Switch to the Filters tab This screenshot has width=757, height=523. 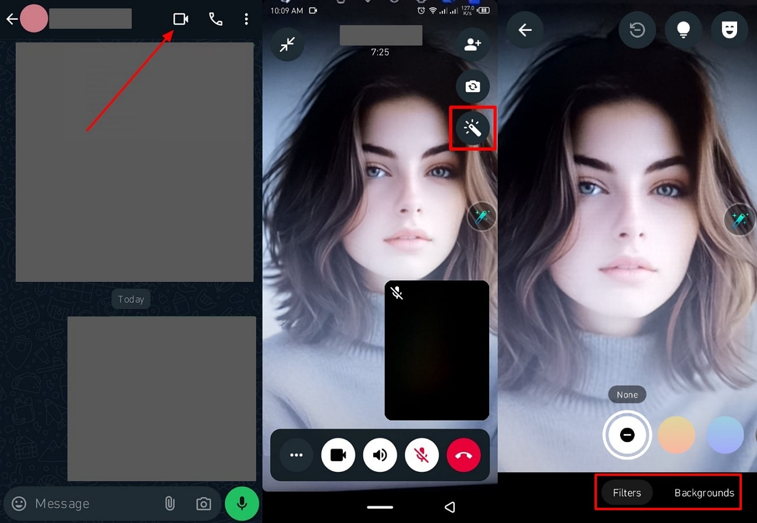[x=627, y=493]
